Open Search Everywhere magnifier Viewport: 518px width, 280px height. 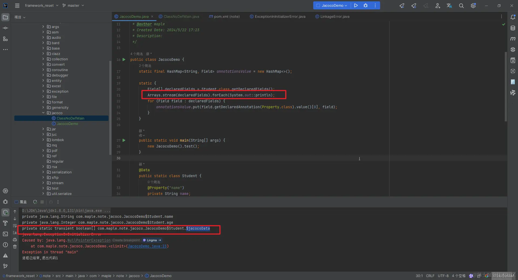tap(461, 6)
